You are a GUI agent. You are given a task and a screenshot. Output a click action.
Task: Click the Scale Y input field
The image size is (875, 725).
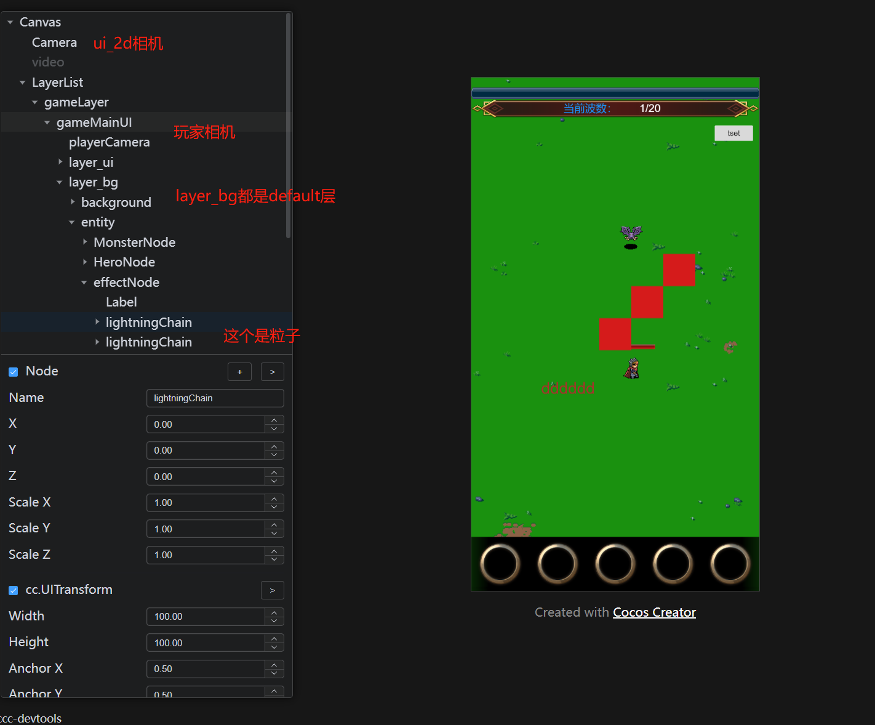pyautogui.click(x=206, y=529)
